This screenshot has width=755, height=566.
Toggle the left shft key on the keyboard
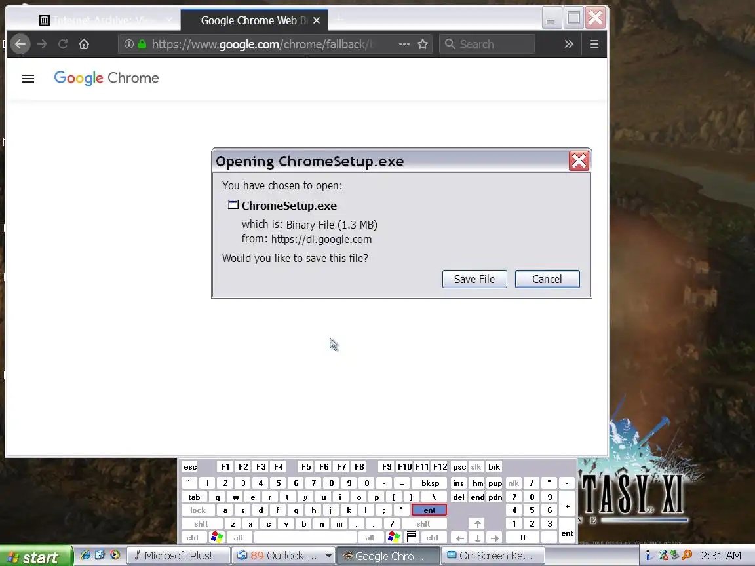201,523
